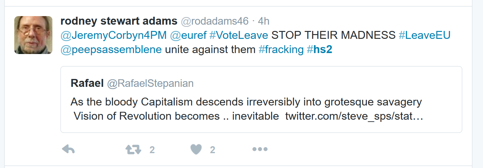Open the #LeaveEU hashtag
This screenshot has height=168, width=483.
425,35
